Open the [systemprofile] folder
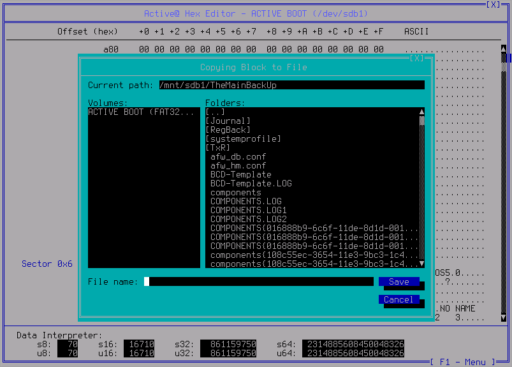The height and width of the screenshot is (367, 512). (244, 139)
